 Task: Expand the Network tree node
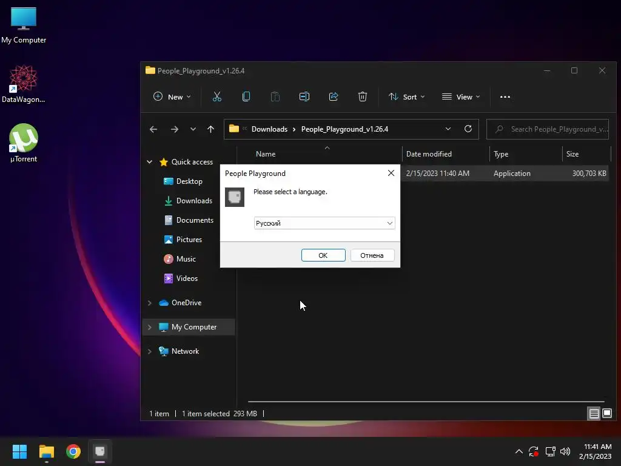click(x=150, y=351)
